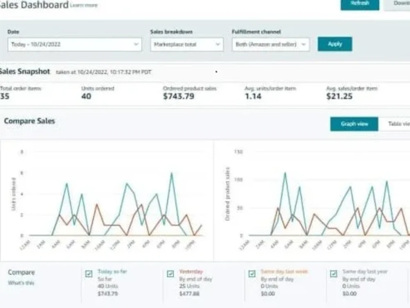The image size is (410, 308).
Task: Click the 40 Units text under Today so far
Action: [x=108, y=286]
